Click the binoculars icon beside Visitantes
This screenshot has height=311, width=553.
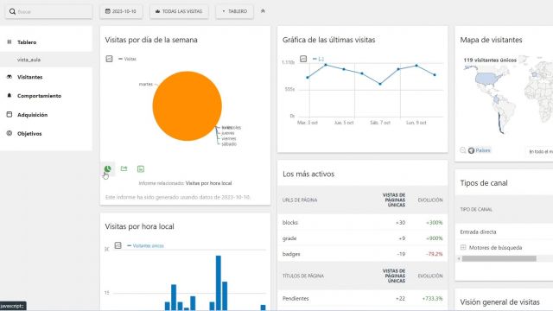(x=10, y=77)
